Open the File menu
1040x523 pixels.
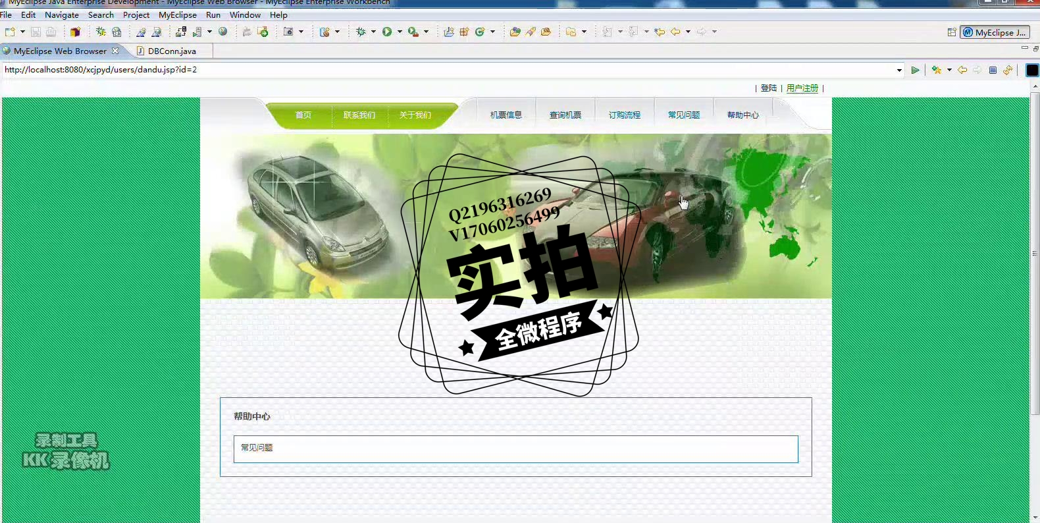click(6, 14)
